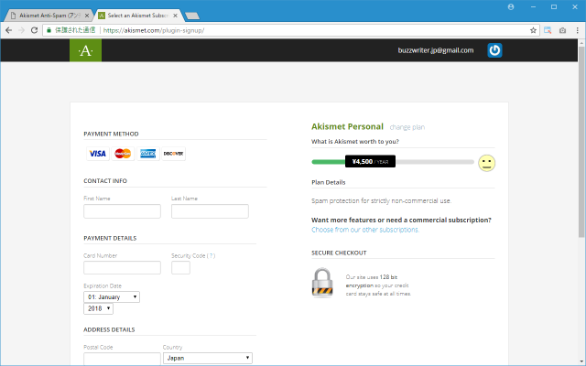The image size is (586, 366).
Task: Focus the Last Name field
Action: [x=210, y=211]
